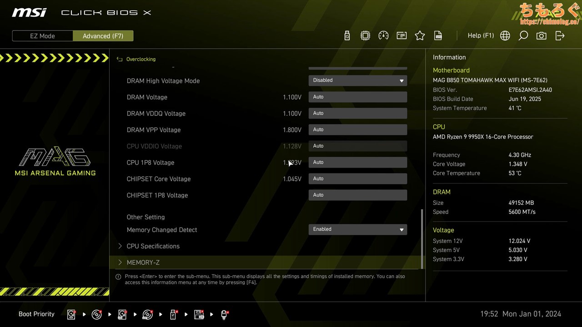Open the Favorites star icon
This screenshot has height=327, width=582.
pos(420,36)
